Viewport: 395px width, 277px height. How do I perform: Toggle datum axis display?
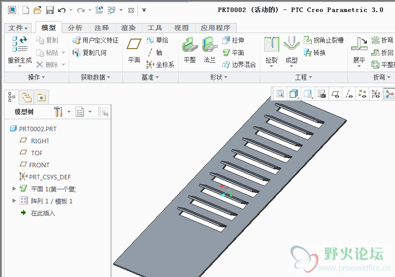coord(349,94)
